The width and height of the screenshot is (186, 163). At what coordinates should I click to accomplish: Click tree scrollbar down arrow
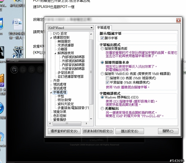[91, 119]
